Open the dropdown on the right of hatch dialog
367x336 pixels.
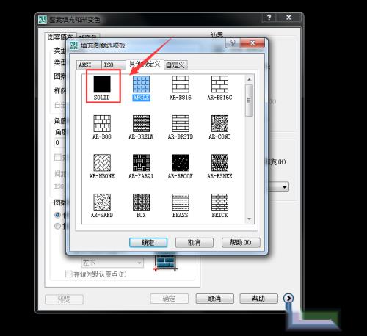tap(284, 188)
